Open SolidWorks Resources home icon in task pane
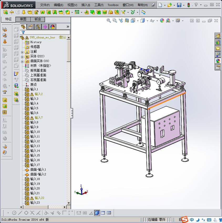 tap(218, 36)
